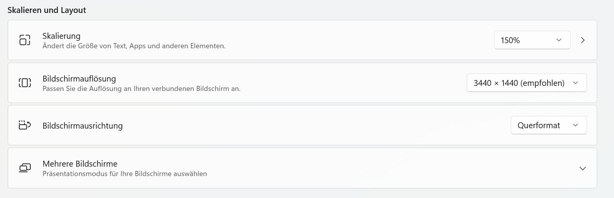
Task: Expand the Mehrere Bildschirme section chevron
Action: click(583, 168)
